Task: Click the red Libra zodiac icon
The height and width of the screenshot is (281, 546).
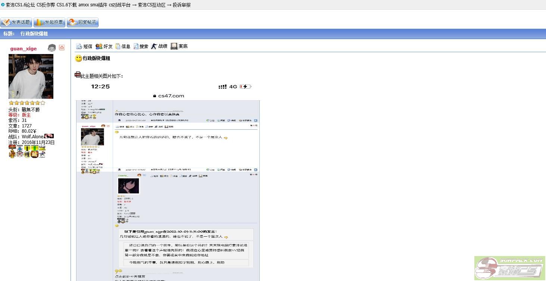Action: pyautogui.click(x=62, y=47)
